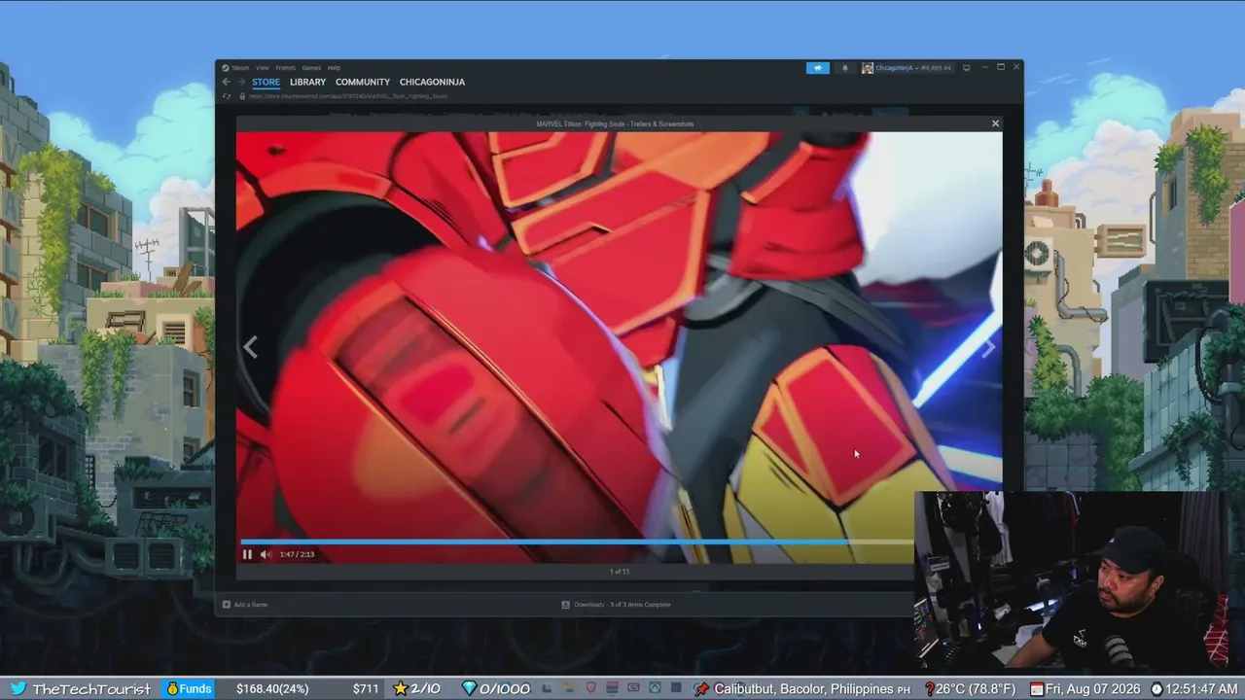Click the 1:47 / 2:13 timestamp
The height and width of the screenshot is (700, 1245).
coord(297,554)
